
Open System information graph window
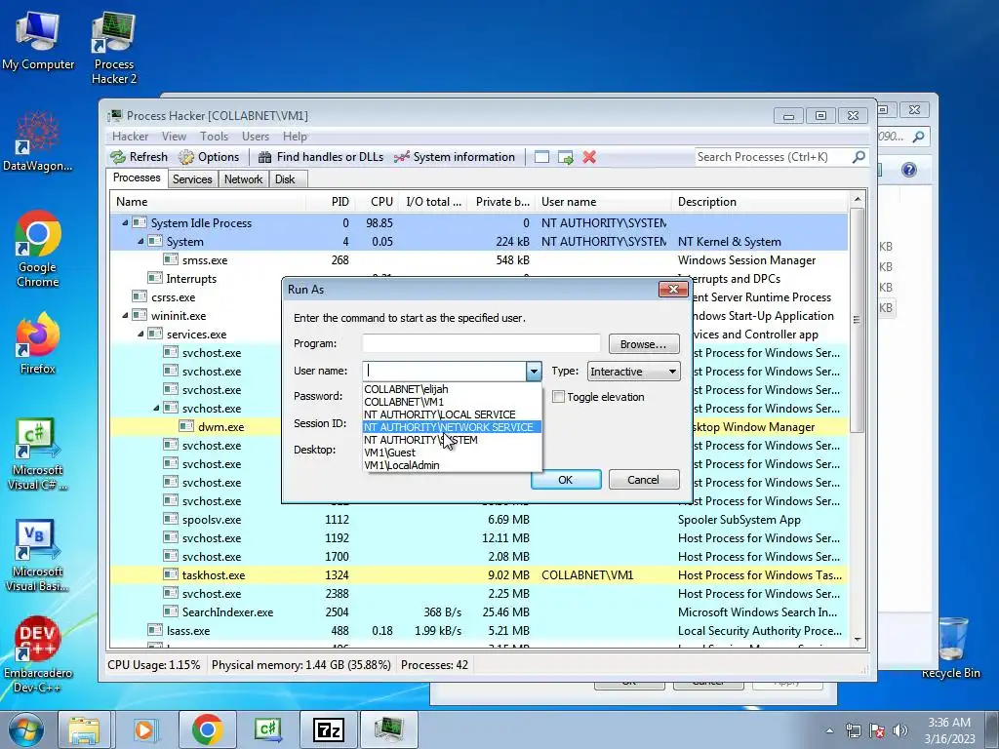click(x=455, y=157)
